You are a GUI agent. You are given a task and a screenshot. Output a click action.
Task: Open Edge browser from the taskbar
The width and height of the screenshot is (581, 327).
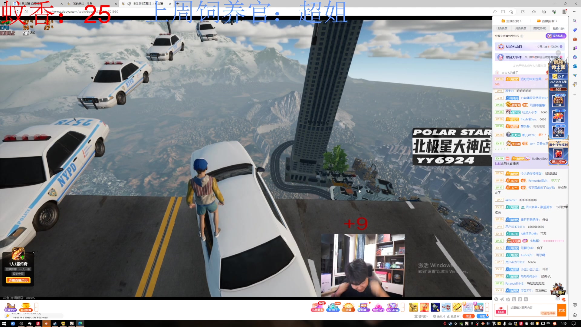click(x=80, y=323)
